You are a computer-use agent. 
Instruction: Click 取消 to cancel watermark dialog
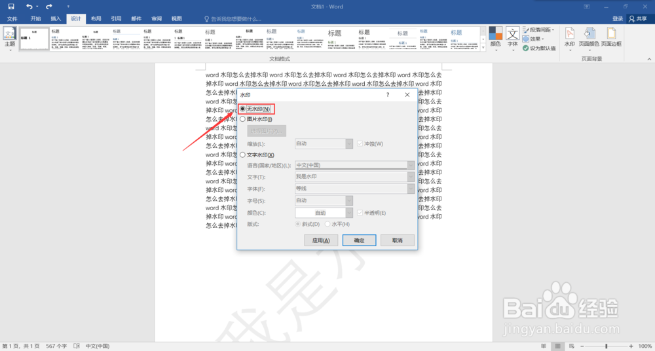click(x=398, y=240)
